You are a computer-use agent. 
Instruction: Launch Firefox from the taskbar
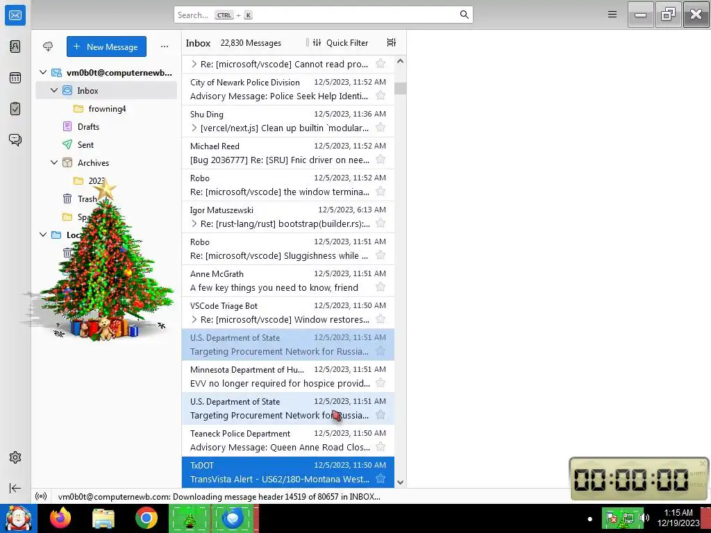click(x=60, y=518)
